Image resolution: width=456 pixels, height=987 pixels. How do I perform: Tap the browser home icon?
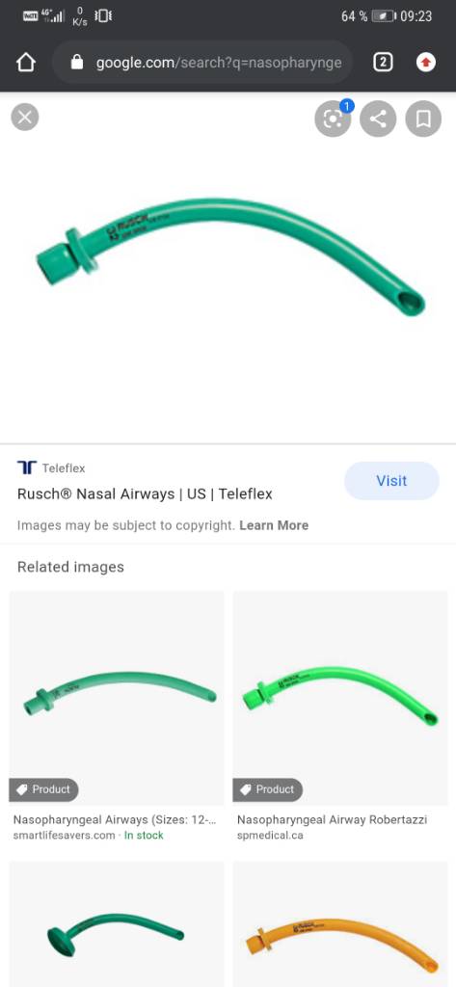[26, 63]
